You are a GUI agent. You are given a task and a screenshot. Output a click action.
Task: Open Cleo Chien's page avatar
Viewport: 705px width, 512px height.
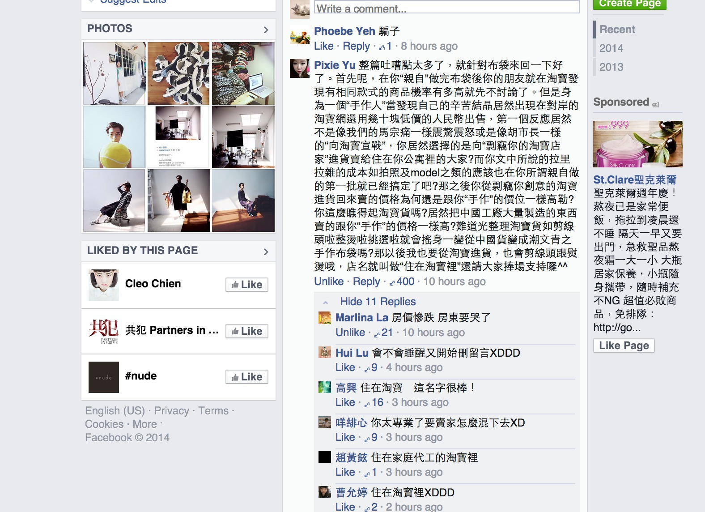click(104, 285)
